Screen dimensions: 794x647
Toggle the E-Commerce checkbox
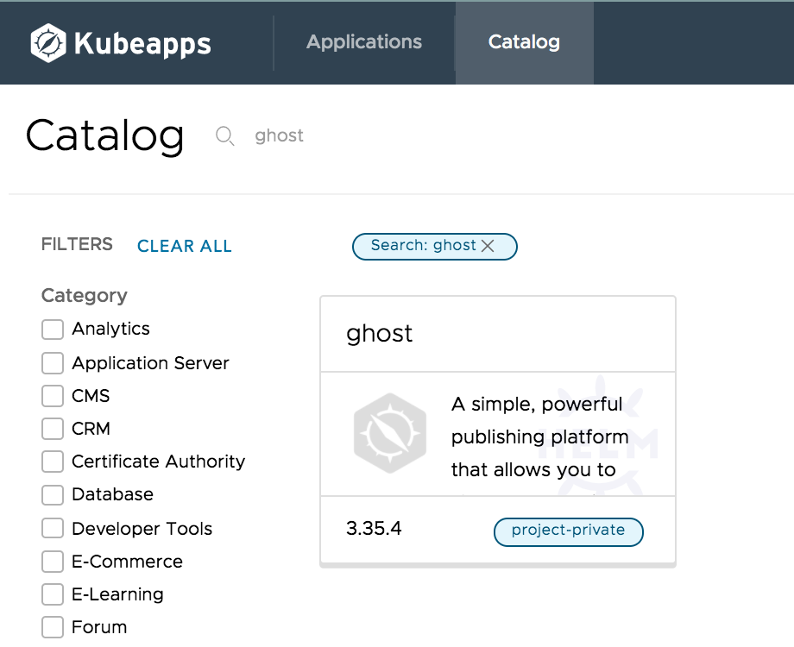(53, 562)
